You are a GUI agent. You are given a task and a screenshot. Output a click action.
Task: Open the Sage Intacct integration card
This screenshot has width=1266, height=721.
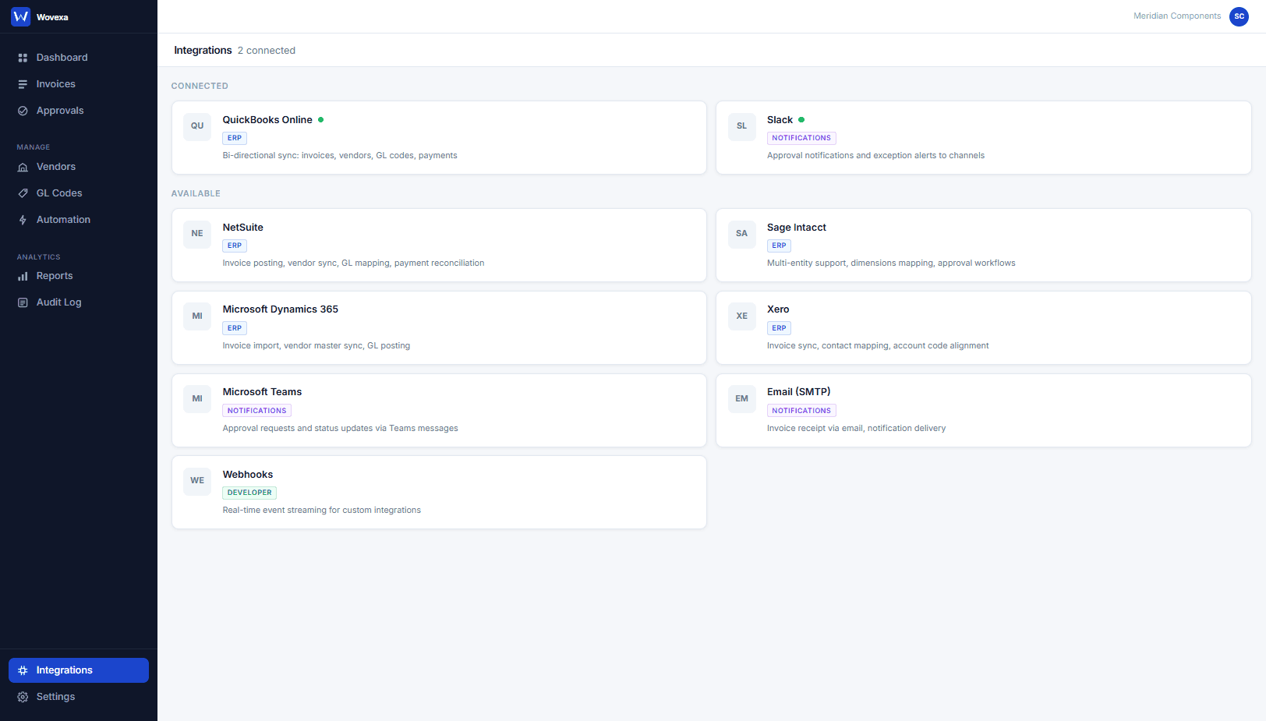tap(983, 245)
